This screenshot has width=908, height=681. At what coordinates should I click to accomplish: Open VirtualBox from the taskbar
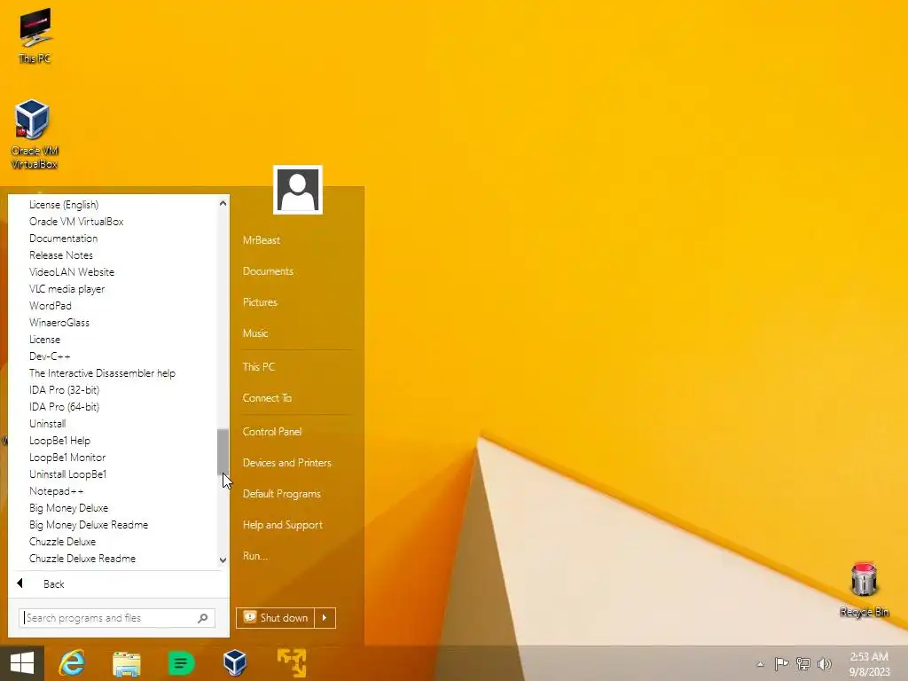234,663
